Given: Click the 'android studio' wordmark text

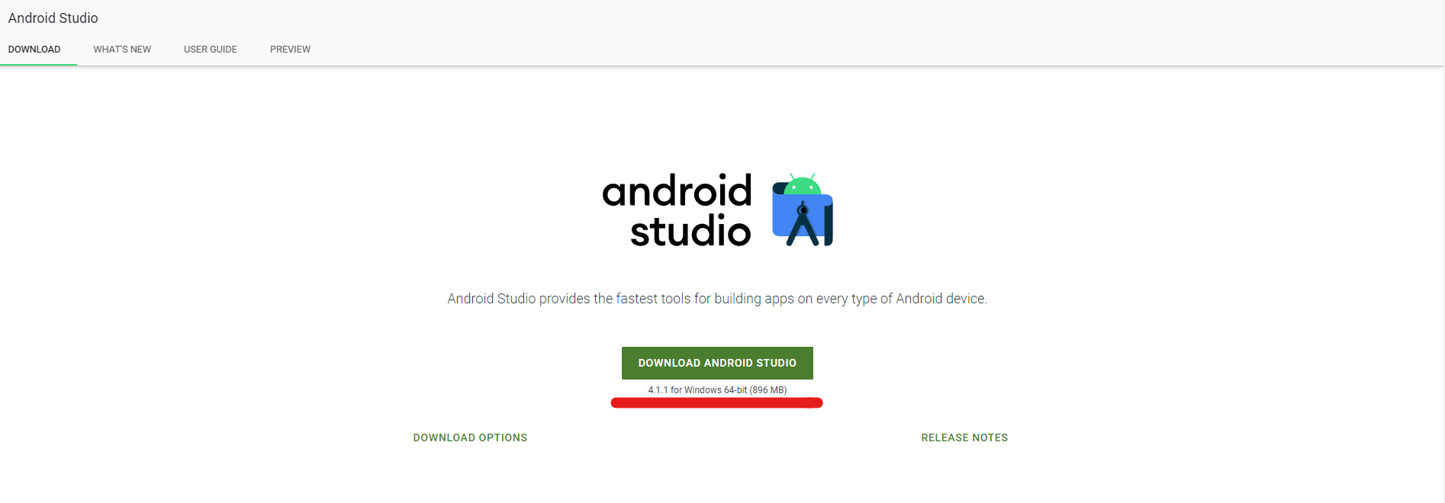Looking at the screenshot, I should pyautogui.click(x=677, y=210).
